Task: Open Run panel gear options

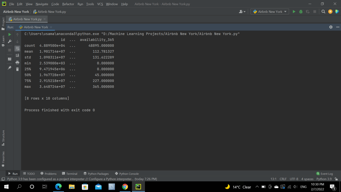Action: pos(331,27)
